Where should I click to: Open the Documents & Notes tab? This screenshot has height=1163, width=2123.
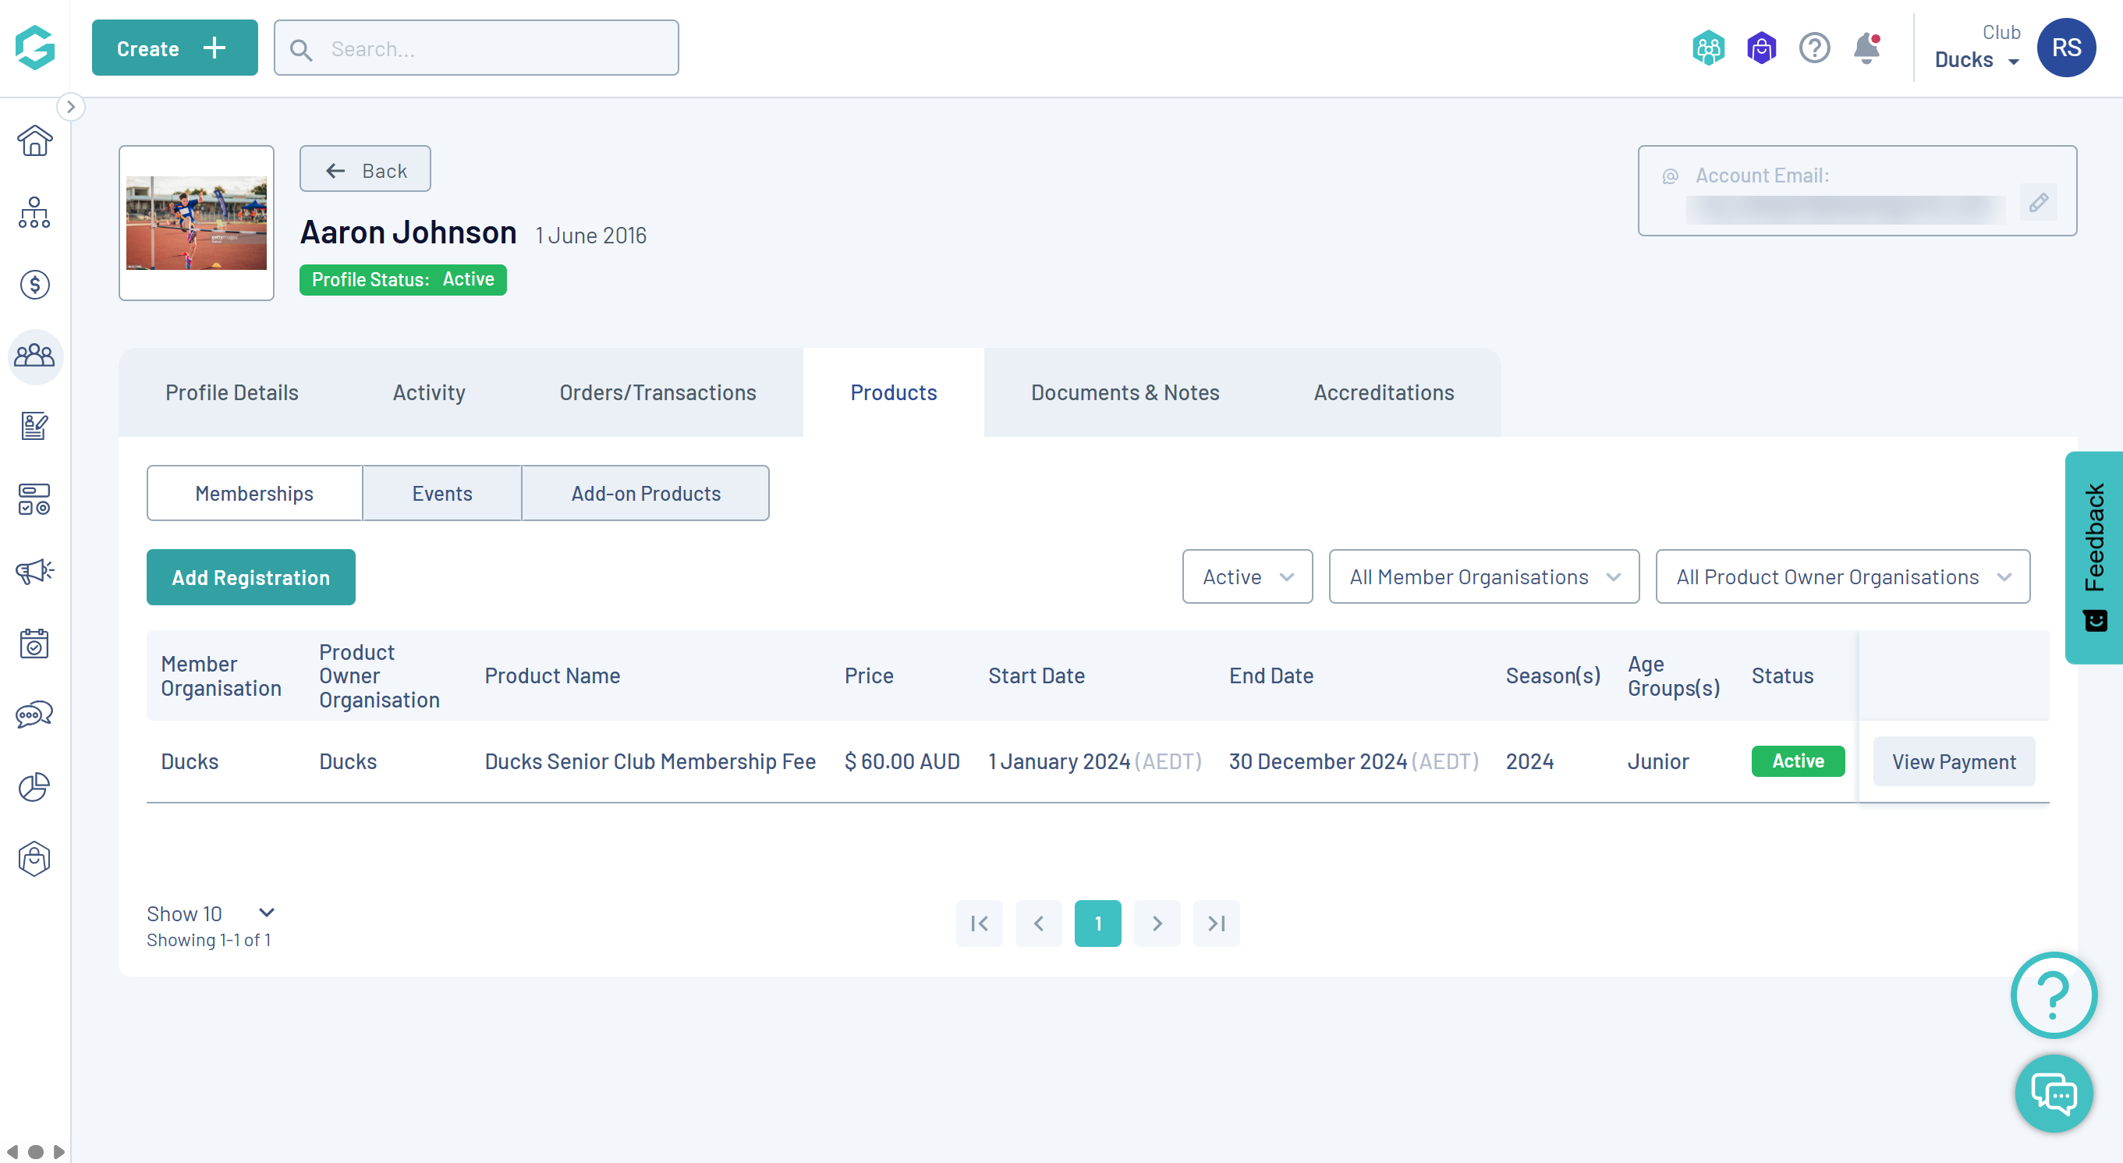click(x=1124, y=392)
